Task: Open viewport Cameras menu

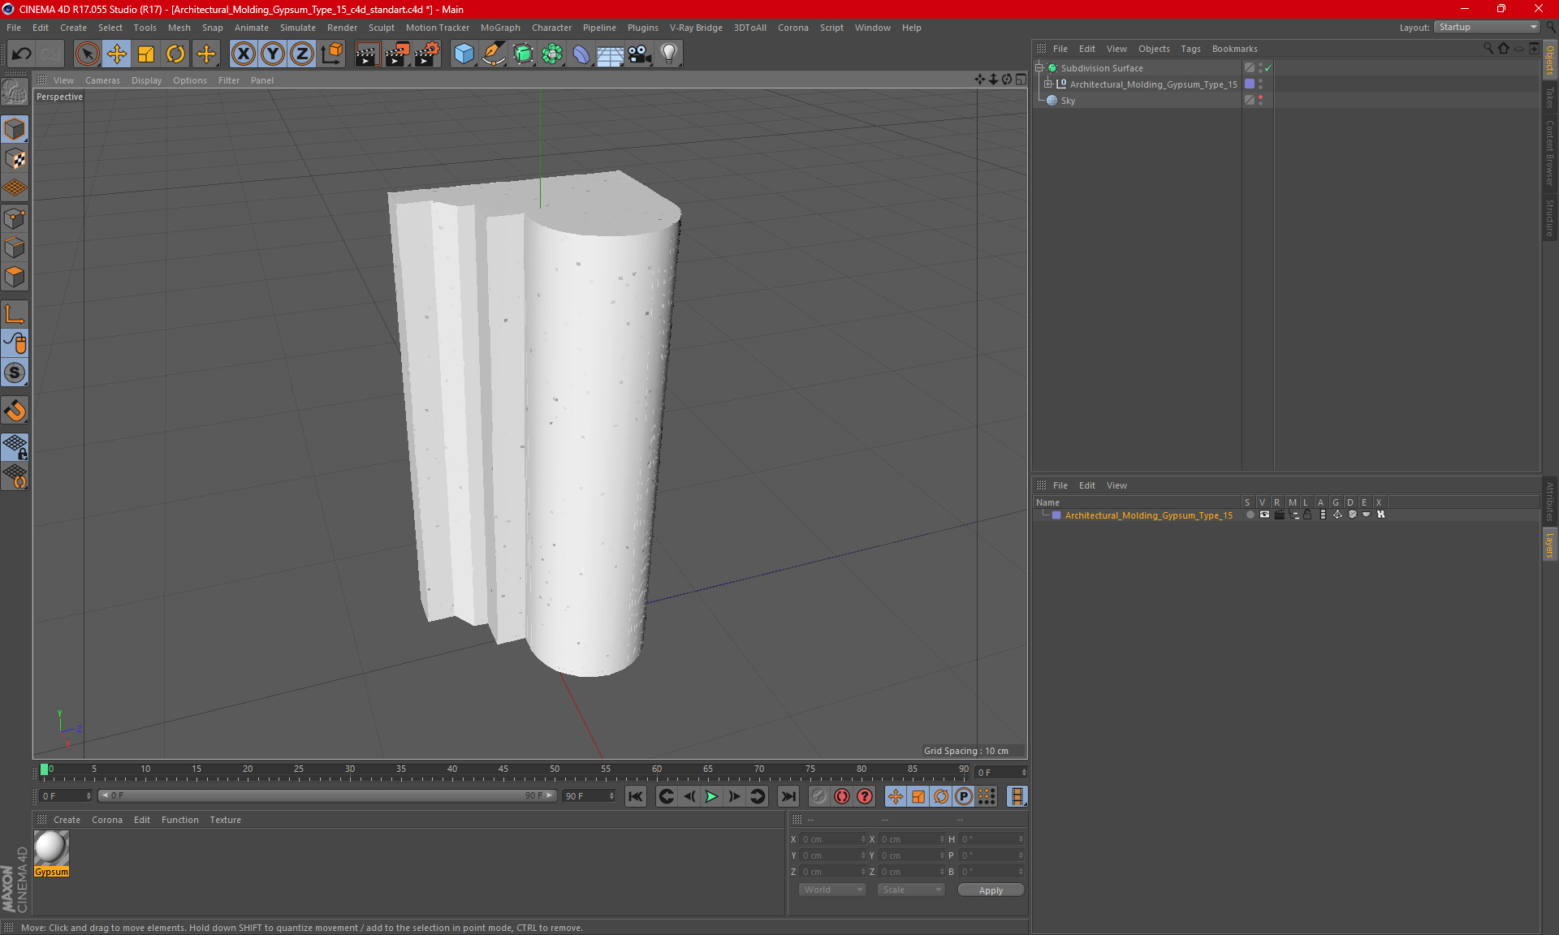Action: (x=102, y=80)
